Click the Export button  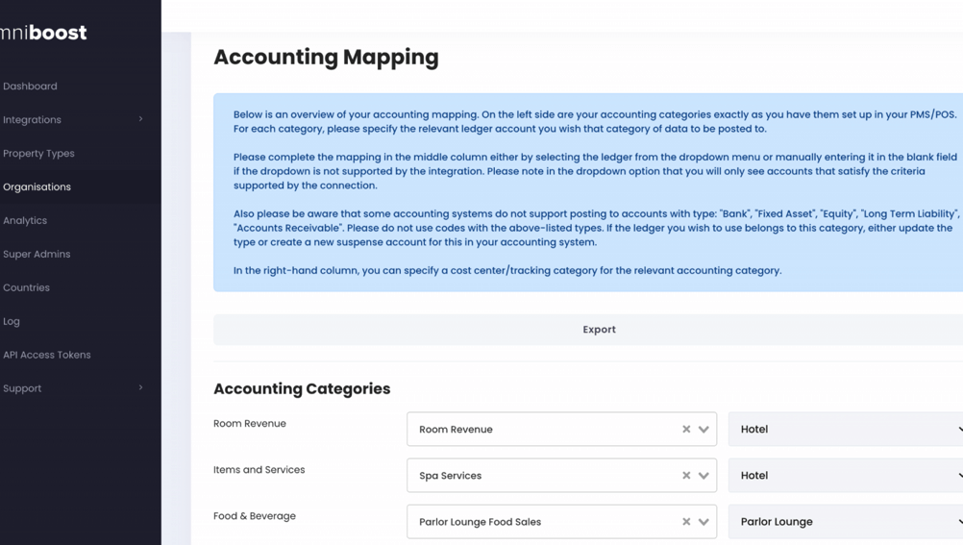coord(599,330)
